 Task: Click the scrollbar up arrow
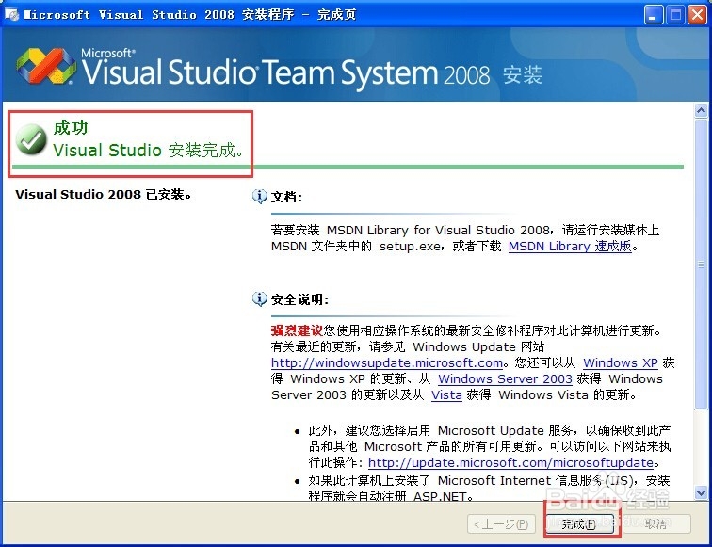click(701, 110)
